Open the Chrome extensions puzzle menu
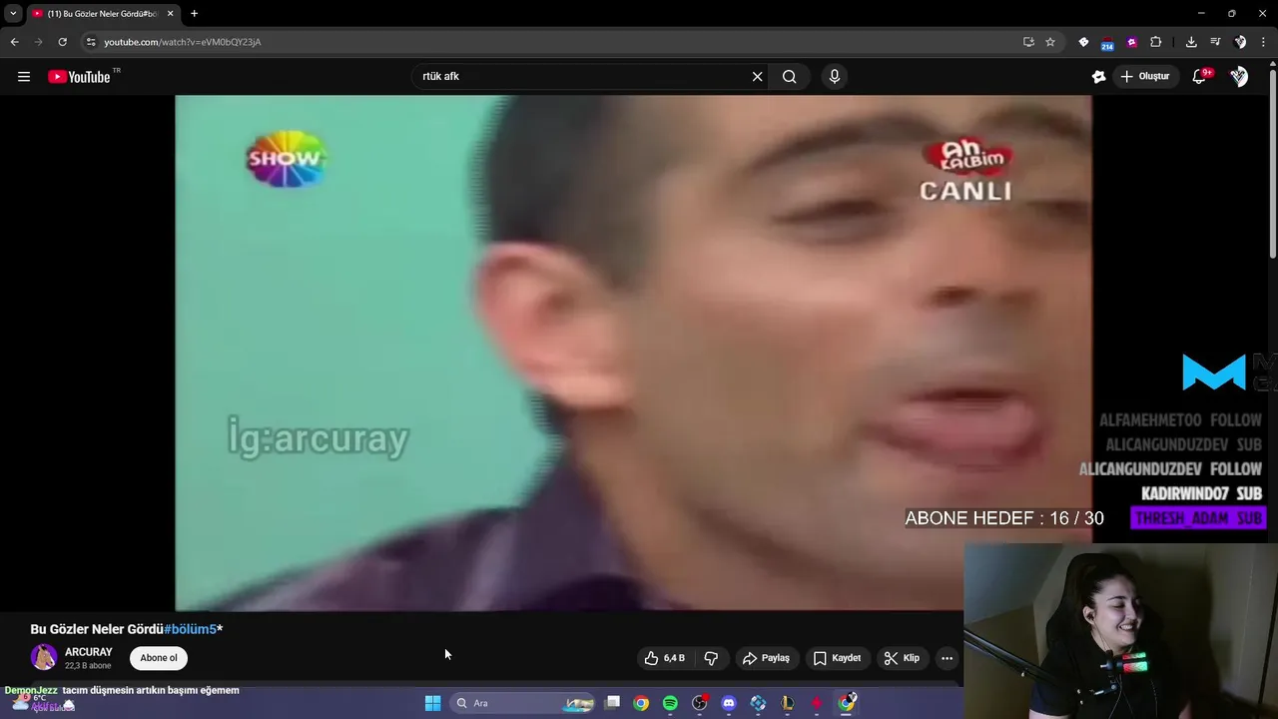1278x719 pixels. (1156, 42)
